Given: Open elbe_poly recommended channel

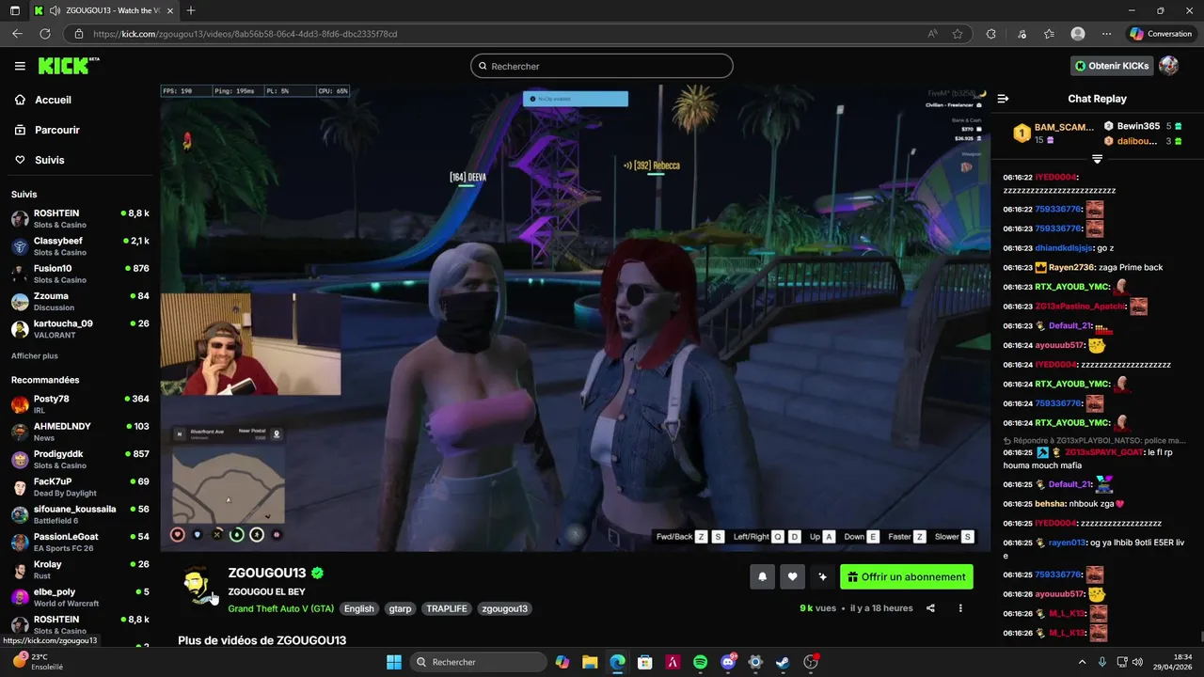Looking at the screenshot, I should point(80,596).
